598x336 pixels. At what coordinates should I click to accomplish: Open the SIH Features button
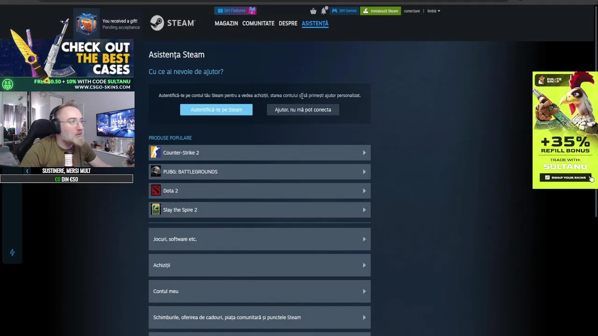click(x=231, y=11)
